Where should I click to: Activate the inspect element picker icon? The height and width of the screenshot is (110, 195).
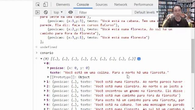(38, 5)
